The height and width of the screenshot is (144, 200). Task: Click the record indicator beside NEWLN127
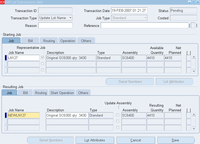coord(6,115)
